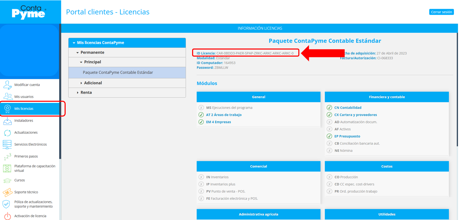Click the Actualizaciones refresh icon
Image resolution: width=459 pixels, height=220 pixels.
pos(7,132)
